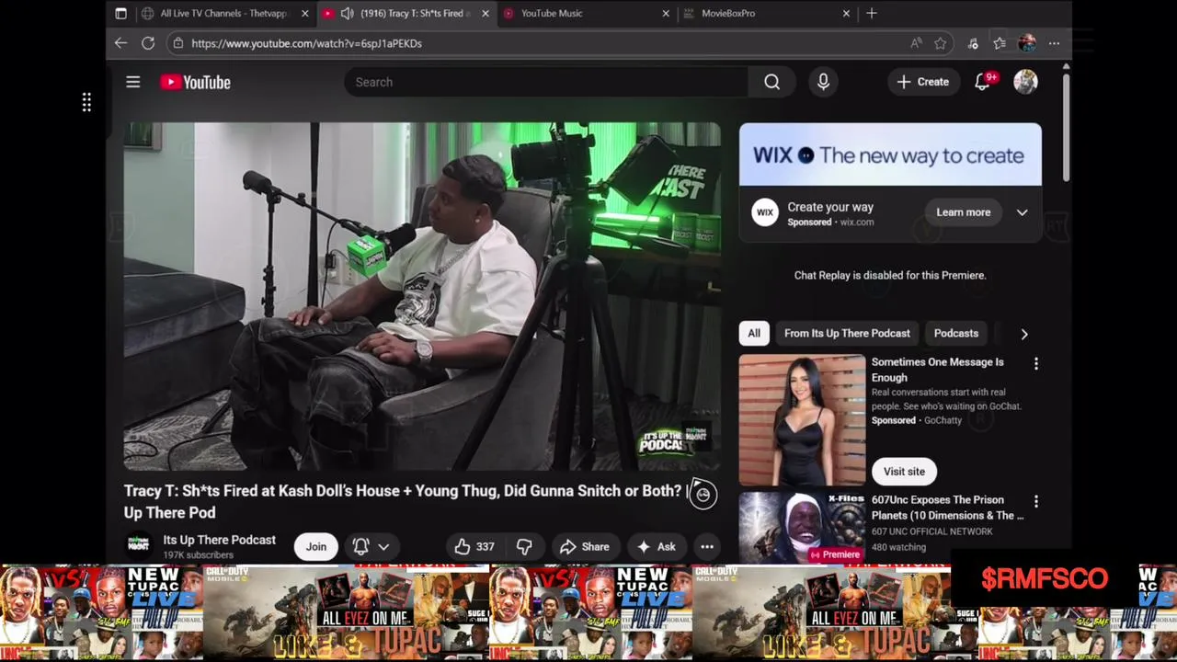Add page to favorites star icon

pyautogui.click(x=940, y=43)
